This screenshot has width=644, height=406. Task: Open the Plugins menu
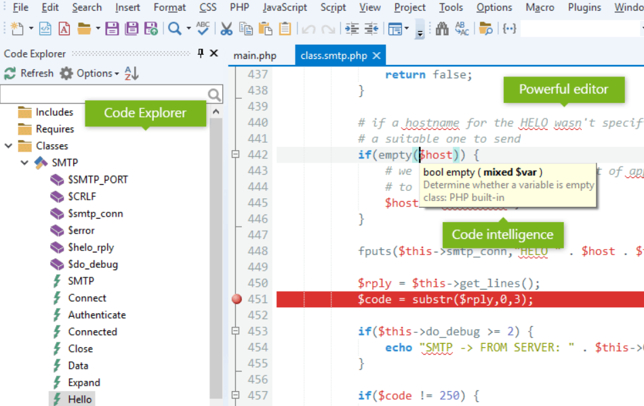click(584, 7)
